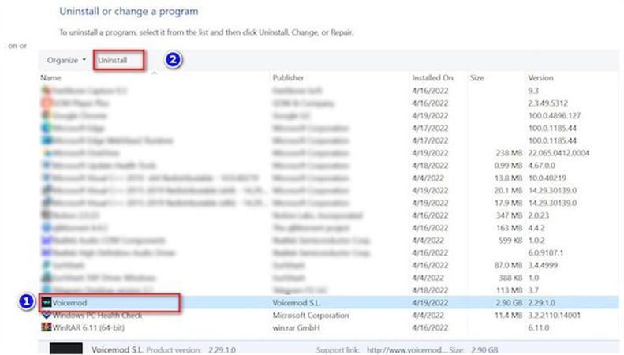The width and height of the screenshot is (624, 355).
Task: Click install date 4/16/2022 in WinRAR row
Action: (x=430, y=327)
